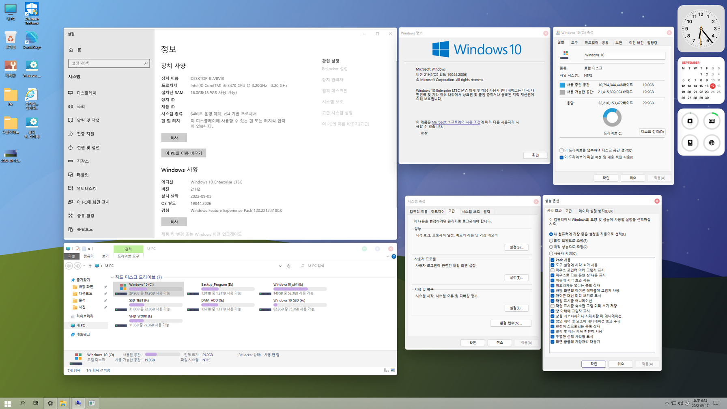Click the Home icon in Settings sidebar

71,50
